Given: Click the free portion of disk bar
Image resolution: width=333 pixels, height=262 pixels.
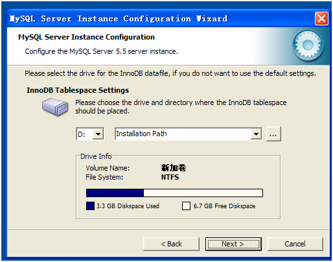Looking at the screenshot, I should click(203, 193).
